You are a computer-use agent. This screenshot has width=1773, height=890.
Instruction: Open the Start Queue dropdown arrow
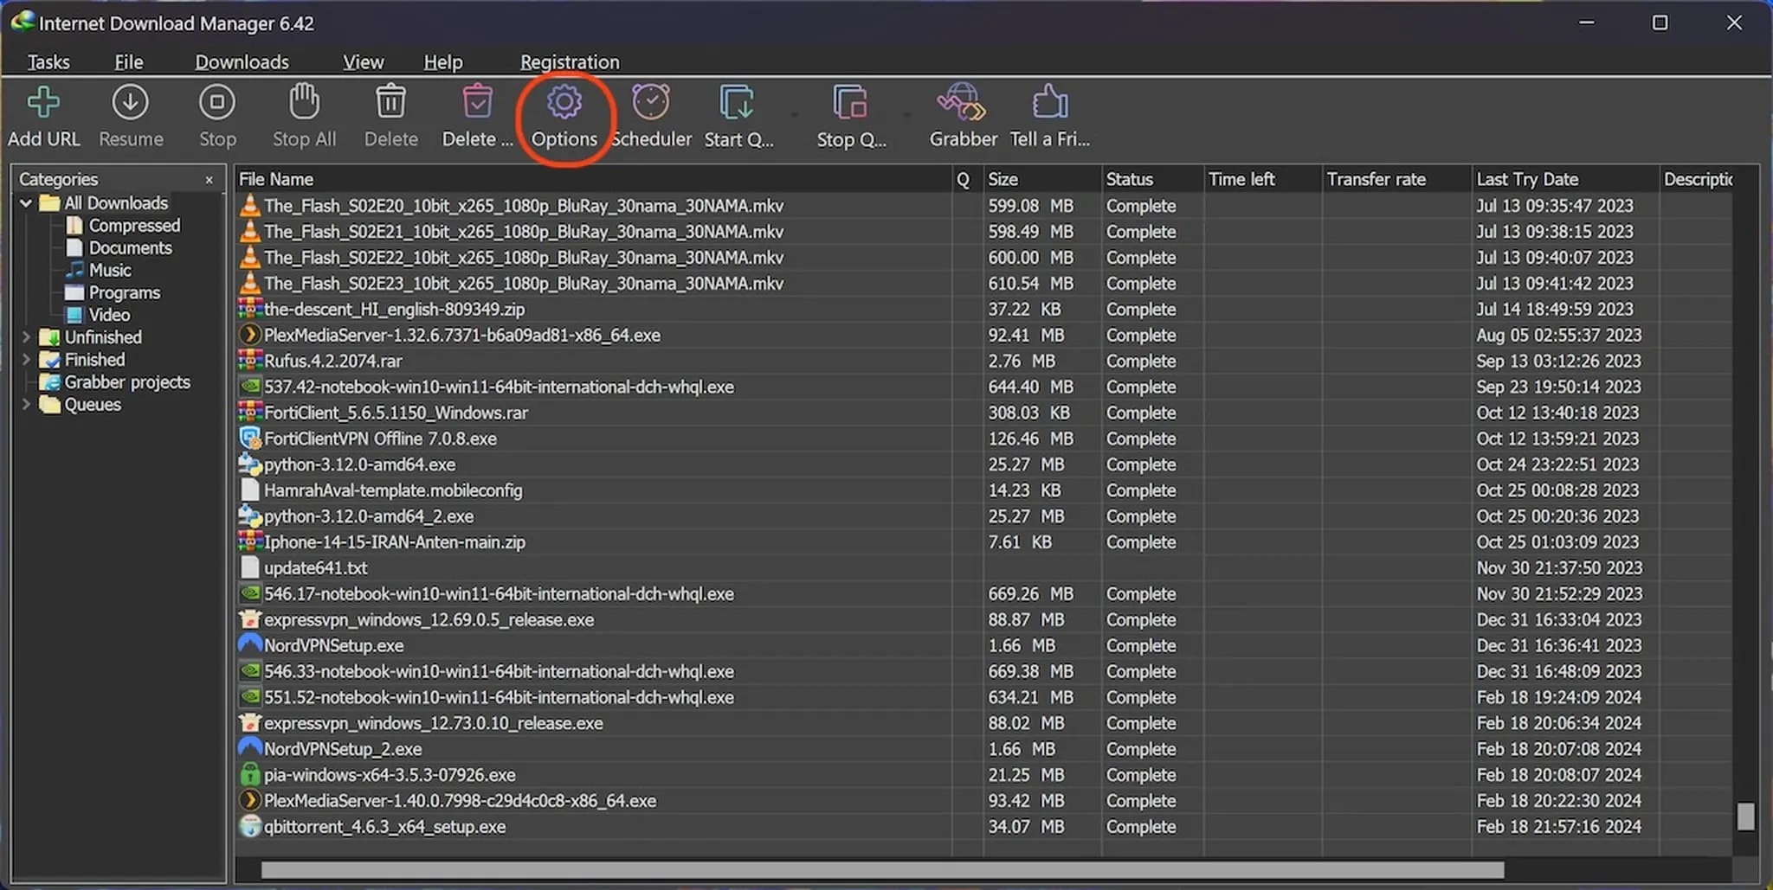(x=794, y=115)
